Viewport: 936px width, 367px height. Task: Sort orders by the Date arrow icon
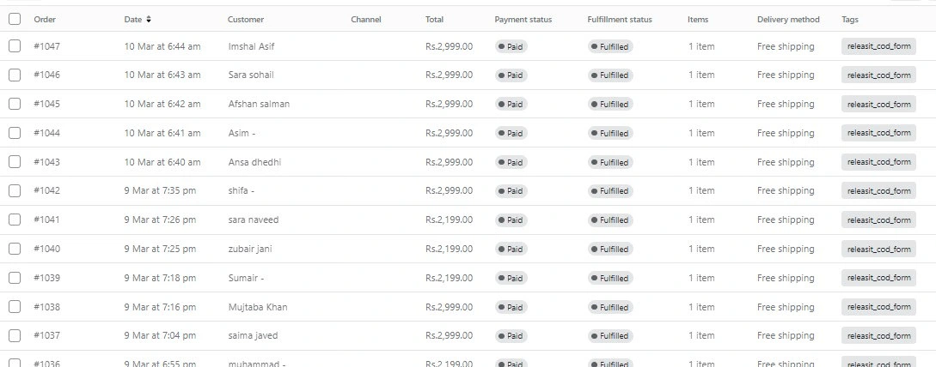coord(149,20)
